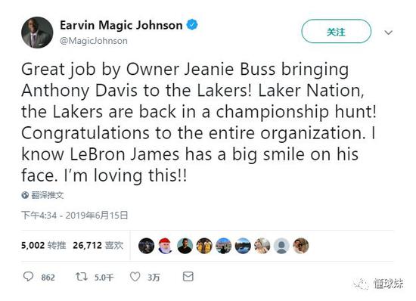View the 5,002 retweets list
The image size is (416, 301).
44,245
